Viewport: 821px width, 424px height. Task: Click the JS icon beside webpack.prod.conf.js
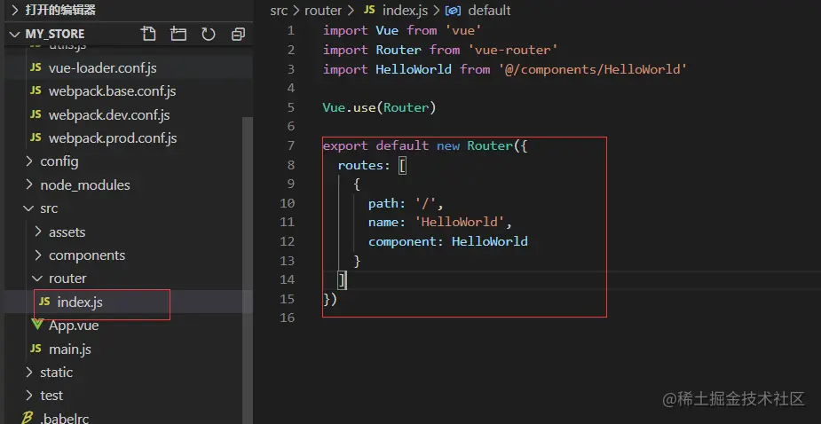click(x=36, y=137)
